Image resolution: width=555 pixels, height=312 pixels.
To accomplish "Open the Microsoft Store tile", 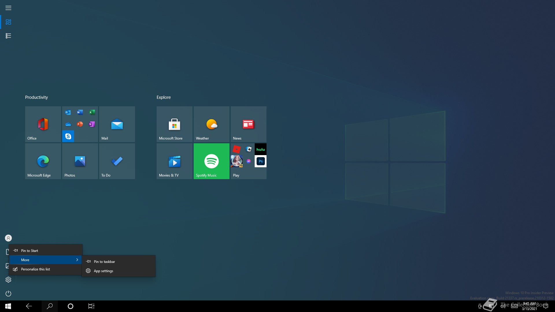I will tap(174, 124).
